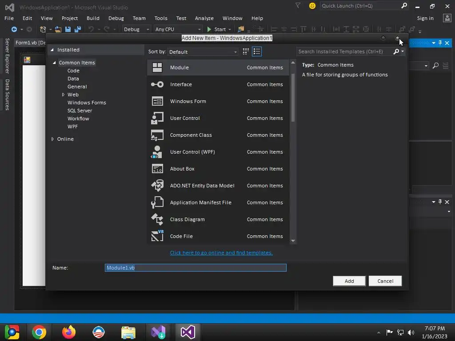Click the Cancel button
This screenshot has height=341, width=455.
(385, 281)
